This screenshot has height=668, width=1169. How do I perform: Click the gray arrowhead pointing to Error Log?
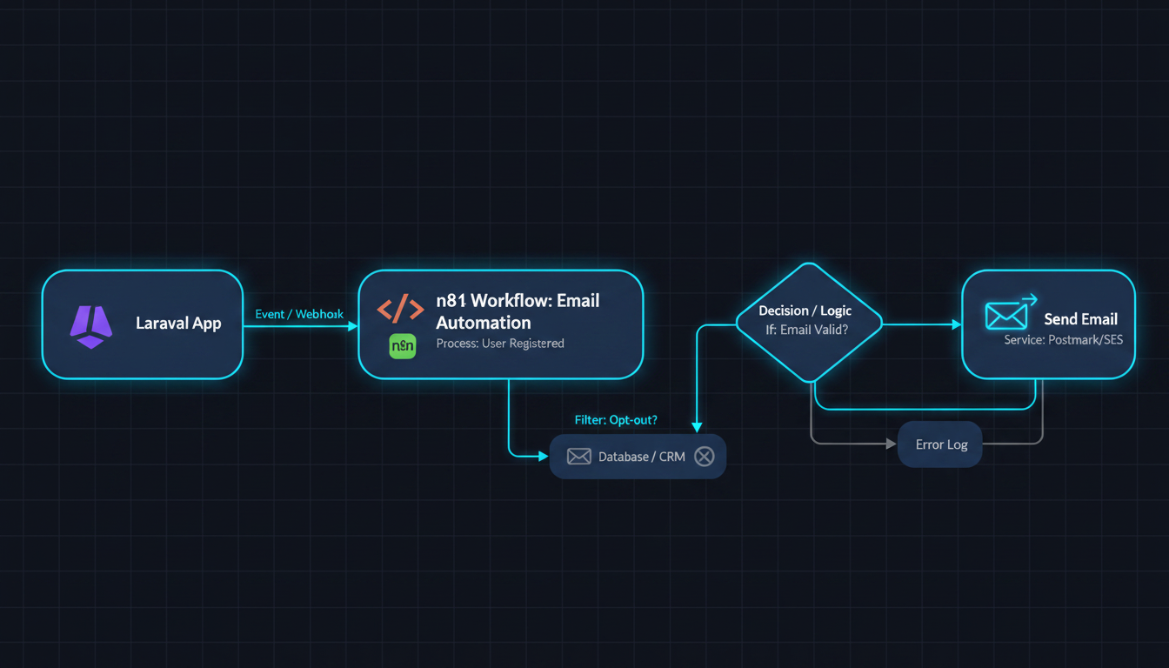tap(891, 444)
